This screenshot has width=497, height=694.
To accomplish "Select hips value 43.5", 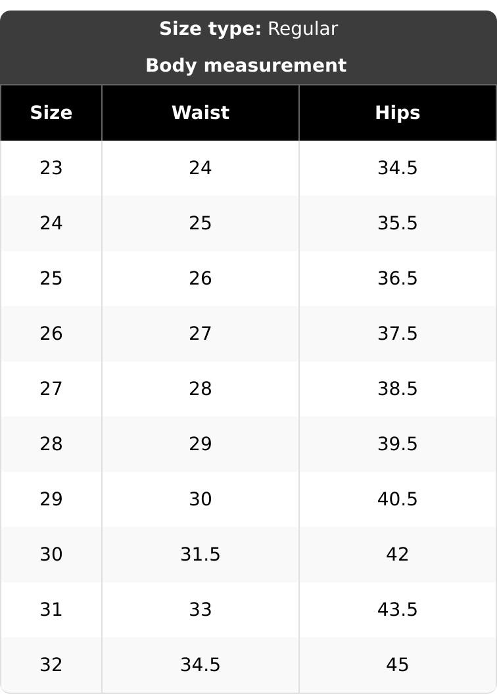I will (x=398, y=610).
